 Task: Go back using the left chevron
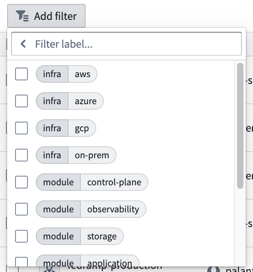(x=23, y=44)
